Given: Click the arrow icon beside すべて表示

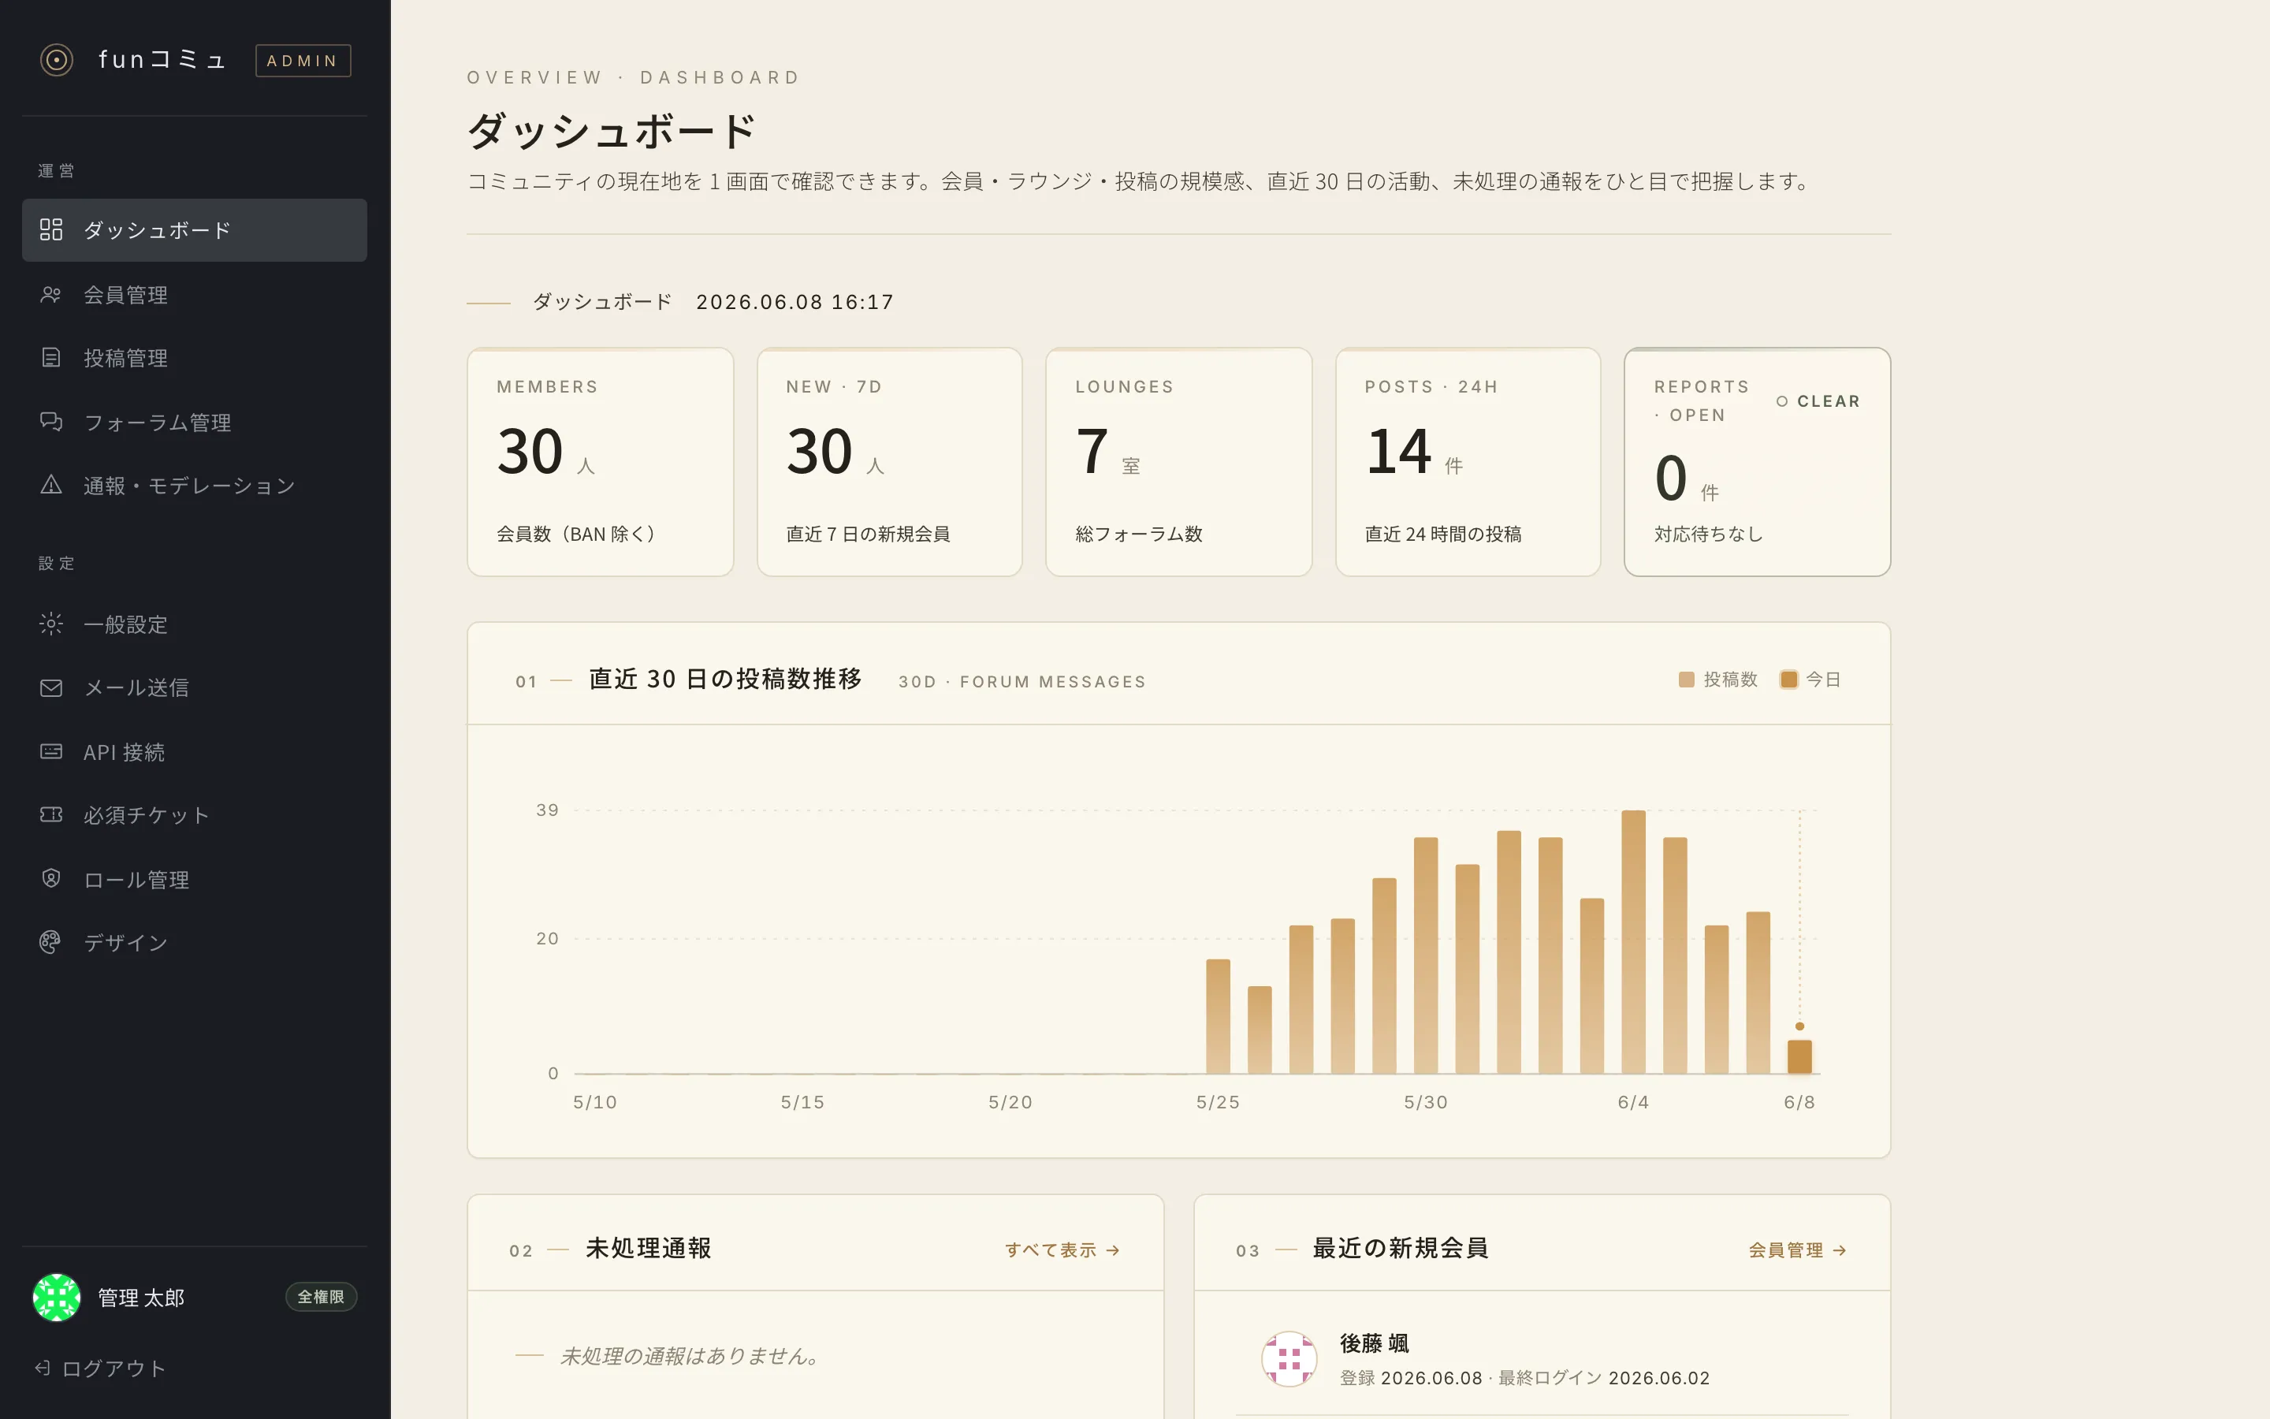Looking at the screenshot, I should point(1112,1250).
